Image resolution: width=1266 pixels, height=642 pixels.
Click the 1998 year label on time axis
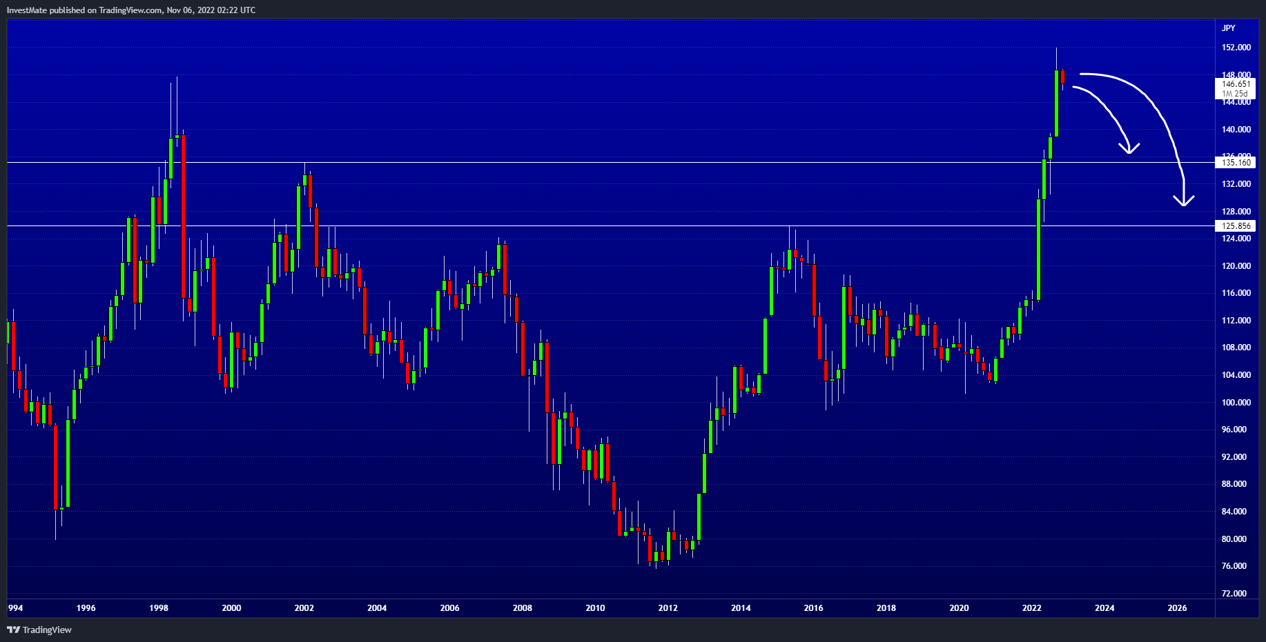tap(159, 608)
